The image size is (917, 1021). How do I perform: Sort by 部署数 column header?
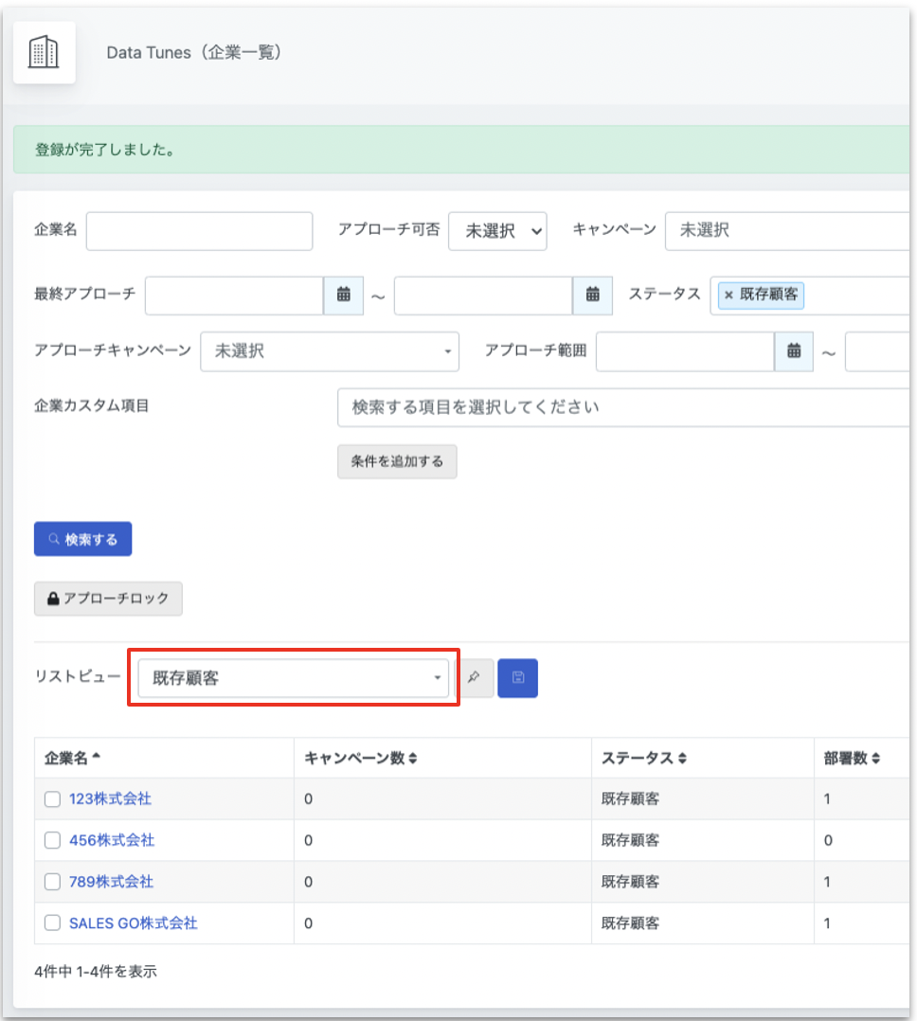tap(852, 758)
